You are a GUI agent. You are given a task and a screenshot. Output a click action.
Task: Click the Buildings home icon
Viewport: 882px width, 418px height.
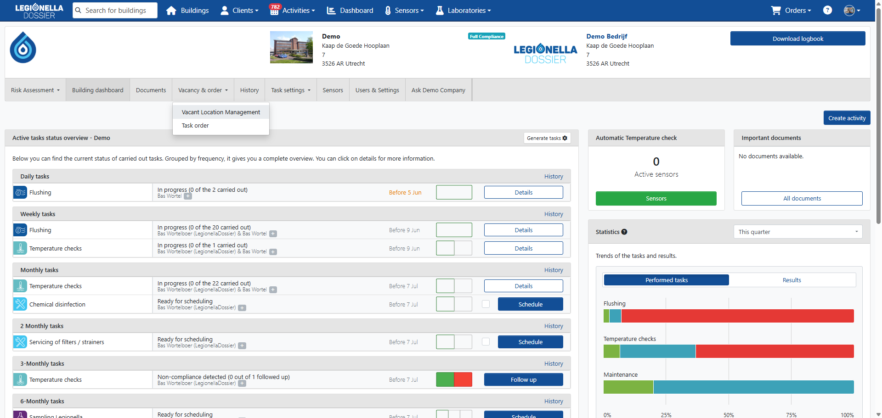(x=171, y=11)
